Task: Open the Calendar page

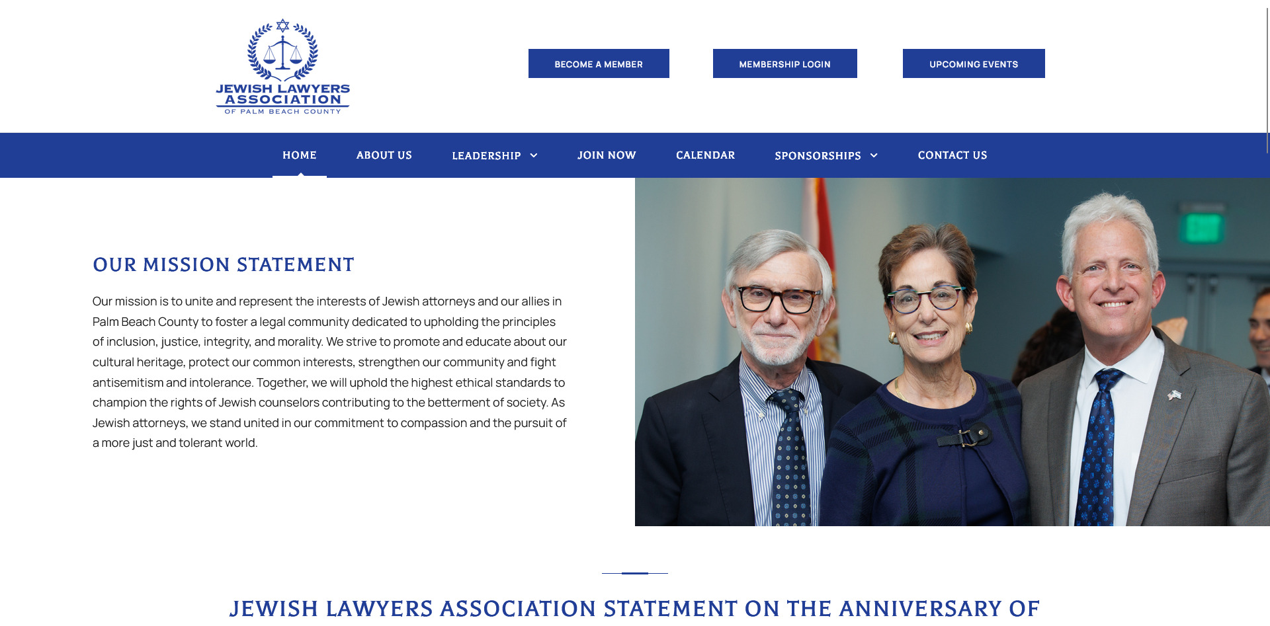Action: click(x=705, y=155)
